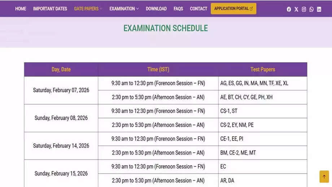Click the scroll-to-top arrow button
The height and width of the screenshot is (187, 332).
pos(324,177)
